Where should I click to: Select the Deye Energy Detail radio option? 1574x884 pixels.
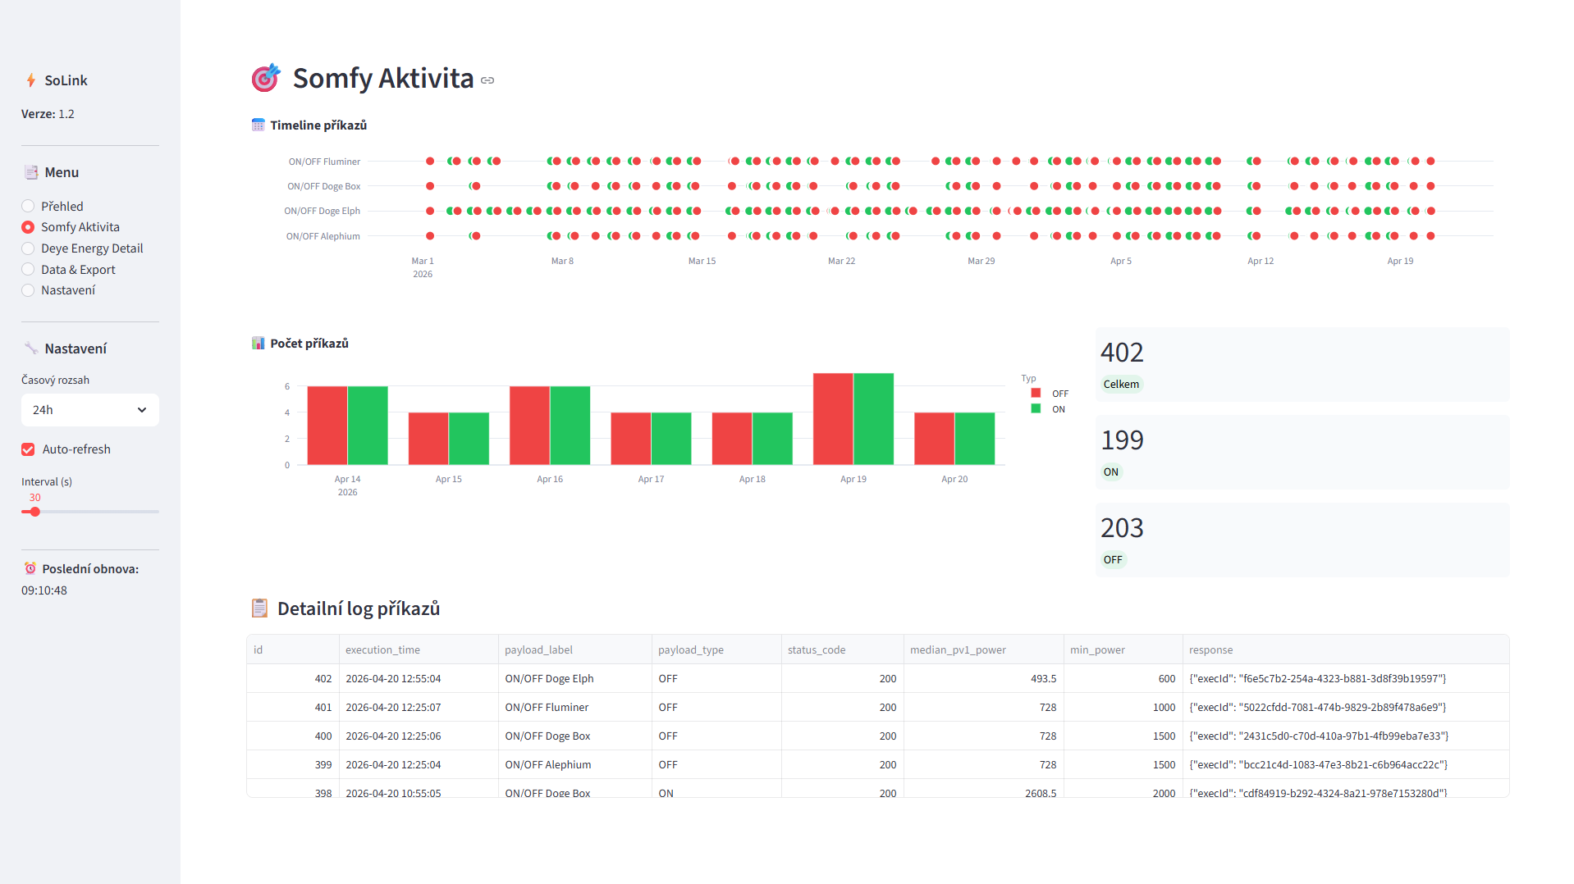[29, 248]
